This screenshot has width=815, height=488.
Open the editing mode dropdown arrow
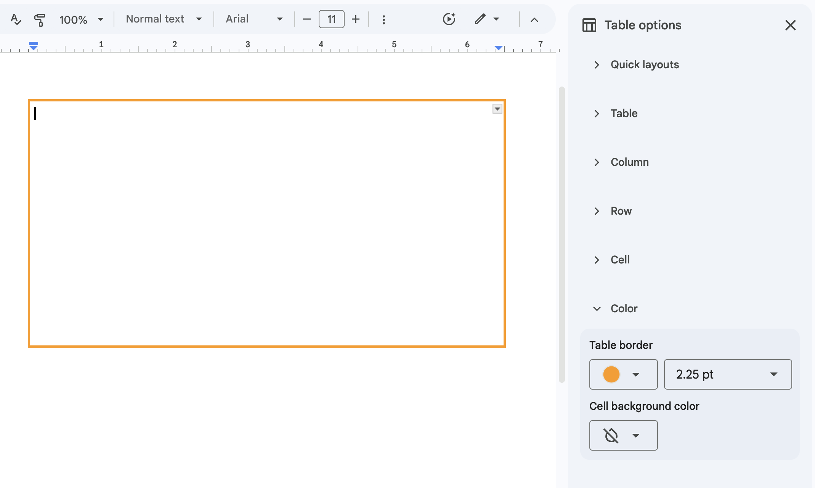496,19
